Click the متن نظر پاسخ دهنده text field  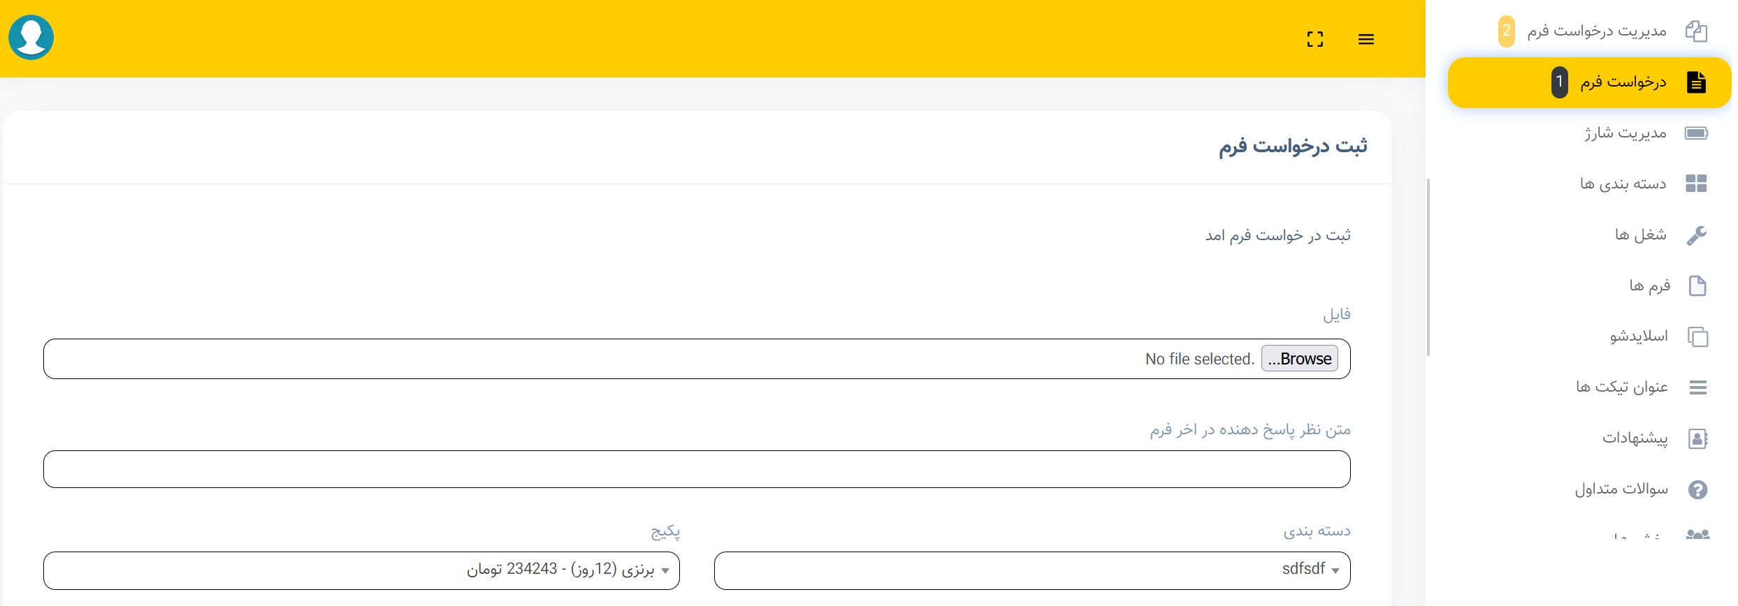696,469
